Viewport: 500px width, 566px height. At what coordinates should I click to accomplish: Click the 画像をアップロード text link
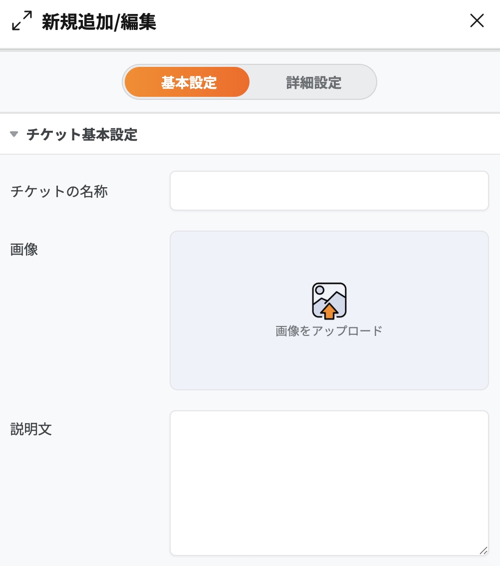(329, 331)
